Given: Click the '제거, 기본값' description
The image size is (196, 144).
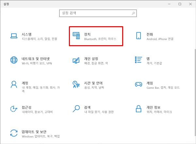Looking at the screenshot, I should click(154, 63).
